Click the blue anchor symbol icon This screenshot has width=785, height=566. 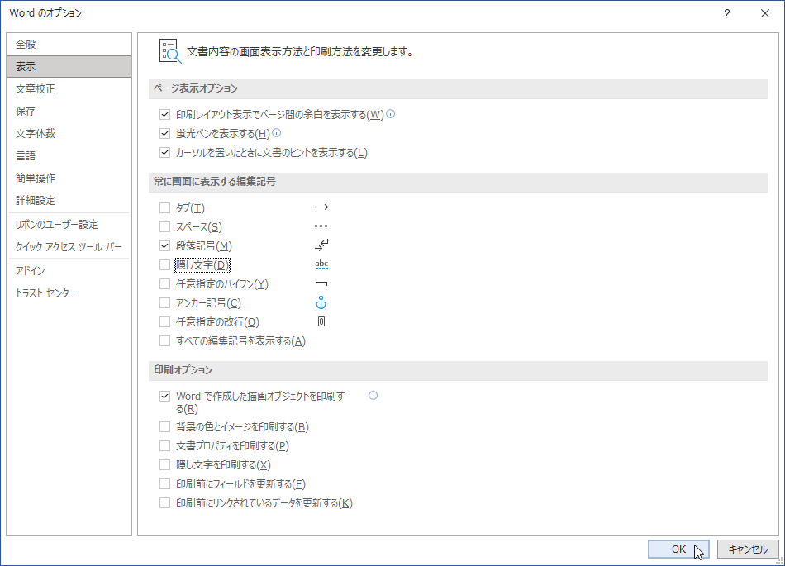pos(321,302)
